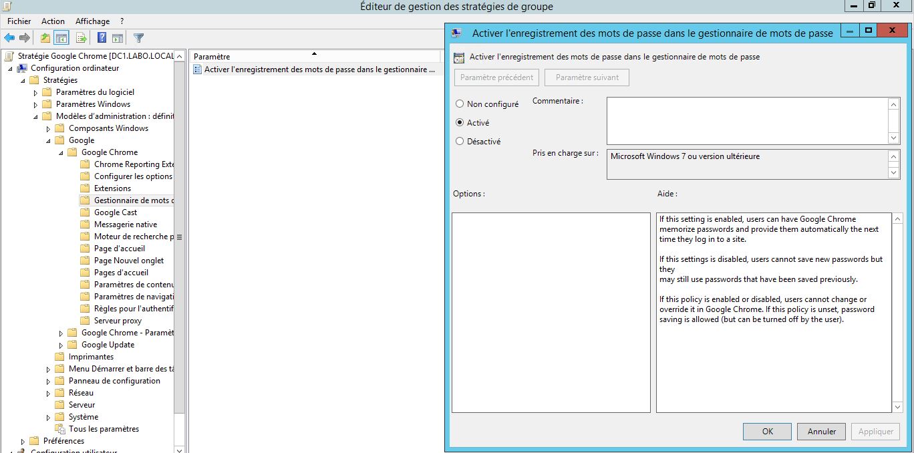Click the Extensions folder icon
Screen dimensions: 914x453
click(85, 188)
